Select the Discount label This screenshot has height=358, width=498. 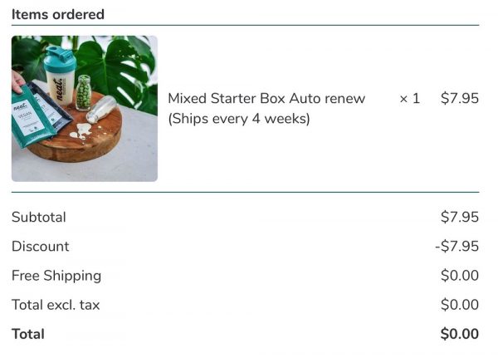tap(41, 246)
